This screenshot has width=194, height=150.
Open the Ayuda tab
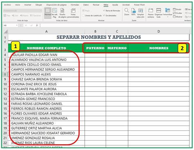(x=115, y=5)
